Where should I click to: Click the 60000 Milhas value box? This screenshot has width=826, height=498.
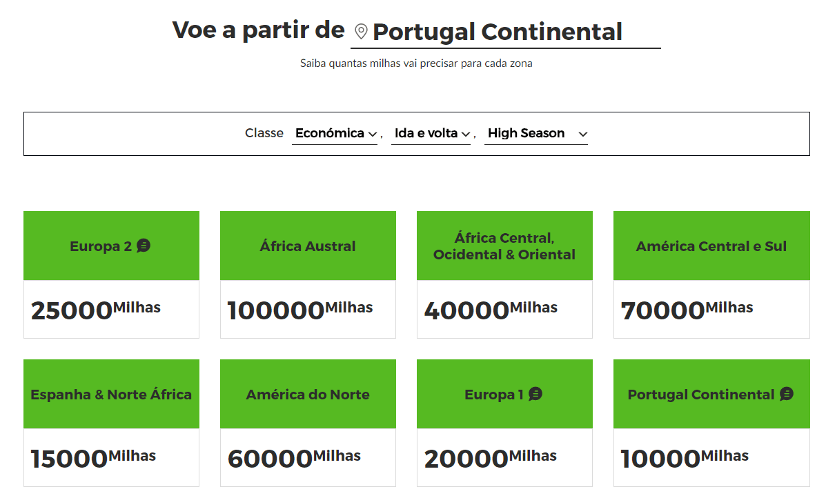coord(308,457)
